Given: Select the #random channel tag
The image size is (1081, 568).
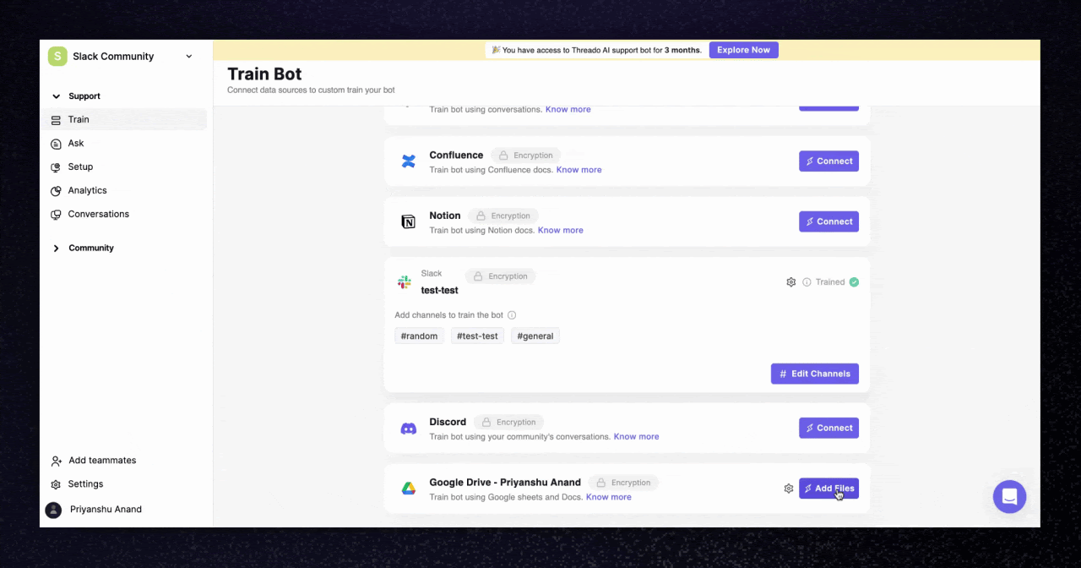Looking at the screenshot, I should [419, 336].
